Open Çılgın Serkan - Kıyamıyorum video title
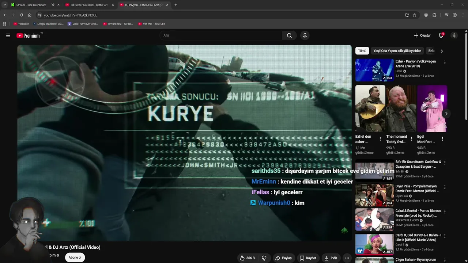 pos(416,260)
